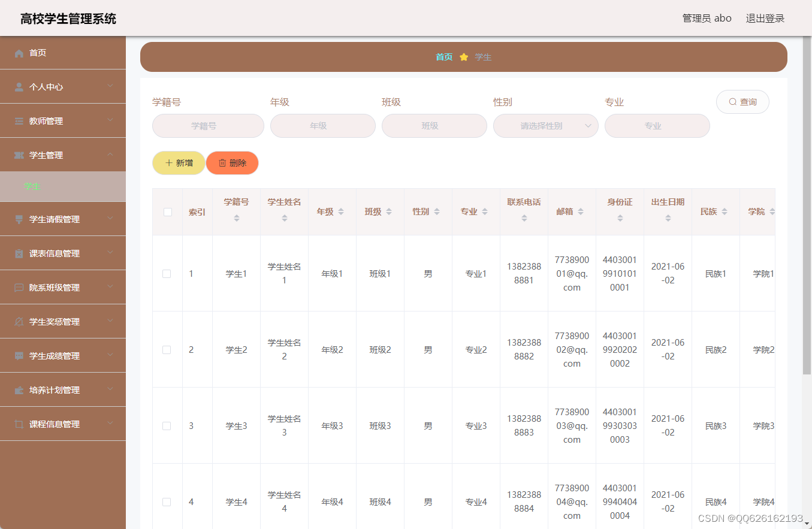Click the clipboard icon beside 课表信息管理

point(19,253)
